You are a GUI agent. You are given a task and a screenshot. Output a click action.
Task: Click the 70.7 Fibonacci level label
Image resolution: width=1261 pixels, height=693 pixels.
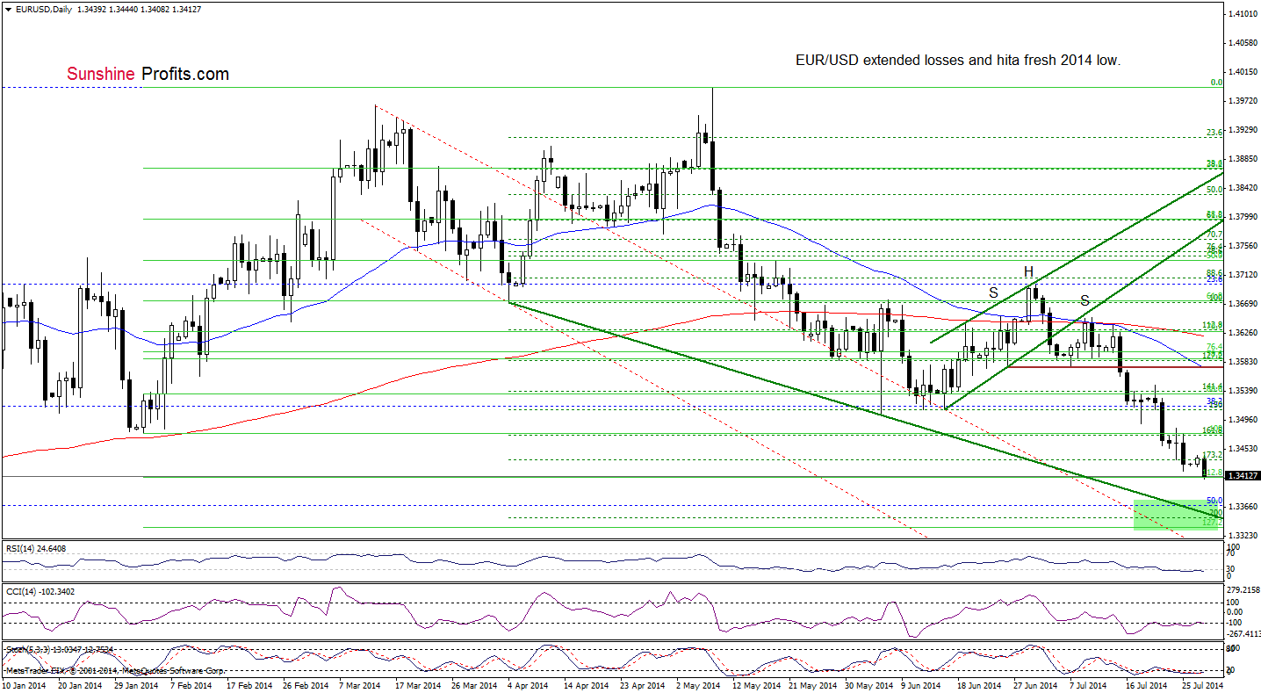click(x=1214, y=235)
